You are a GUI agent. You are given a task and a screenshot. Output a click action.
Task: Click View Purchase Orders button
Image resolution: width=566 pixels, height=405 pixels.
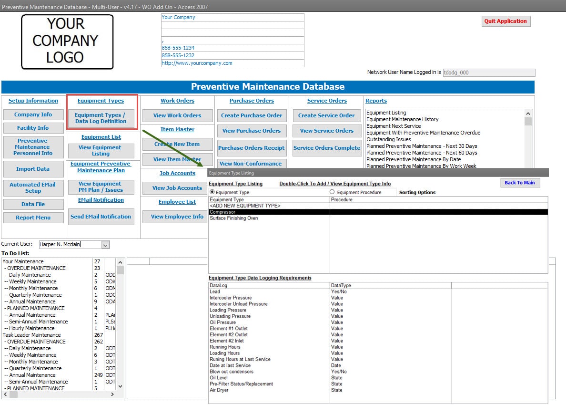click(252, 131)
